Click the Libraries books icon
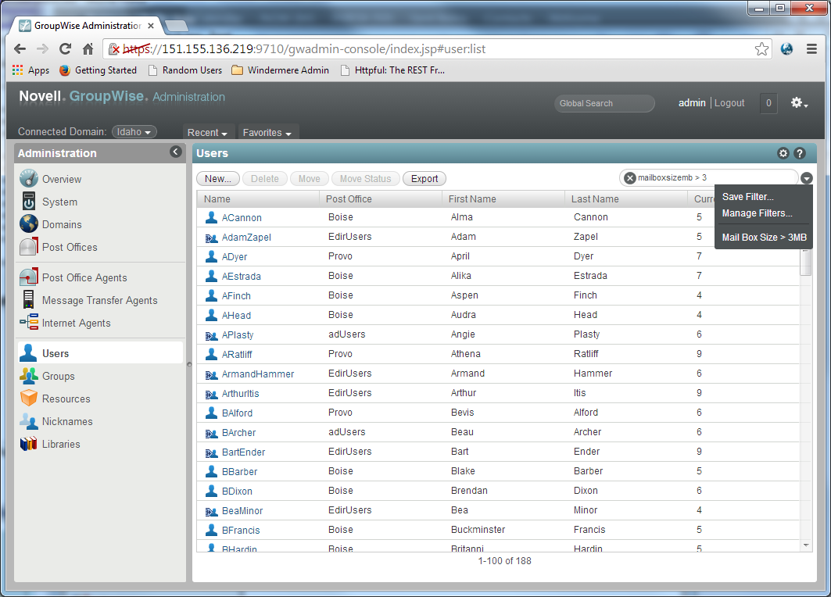The width and height of the screenshot is (831, 597). pos(29,444)
